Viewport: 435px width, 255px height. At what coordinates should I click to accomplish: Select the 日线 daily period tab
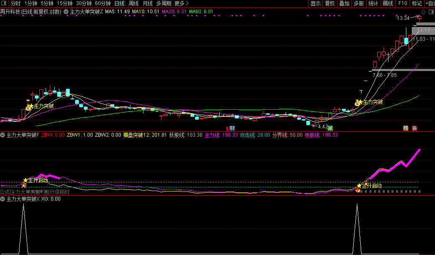tap(119, 3)
